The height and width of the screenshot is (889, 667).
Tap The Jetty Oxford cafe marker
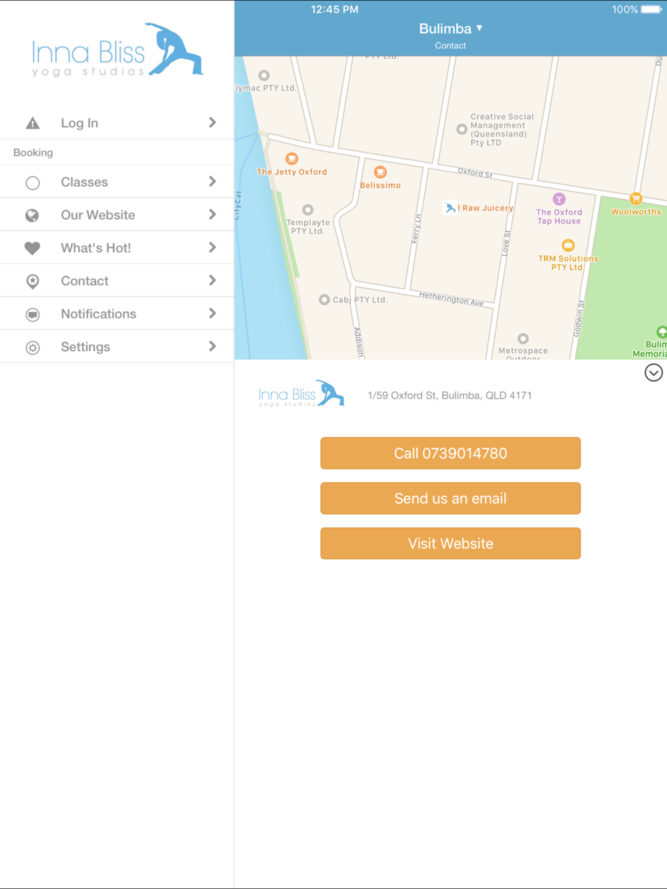(x=291, y=159)
